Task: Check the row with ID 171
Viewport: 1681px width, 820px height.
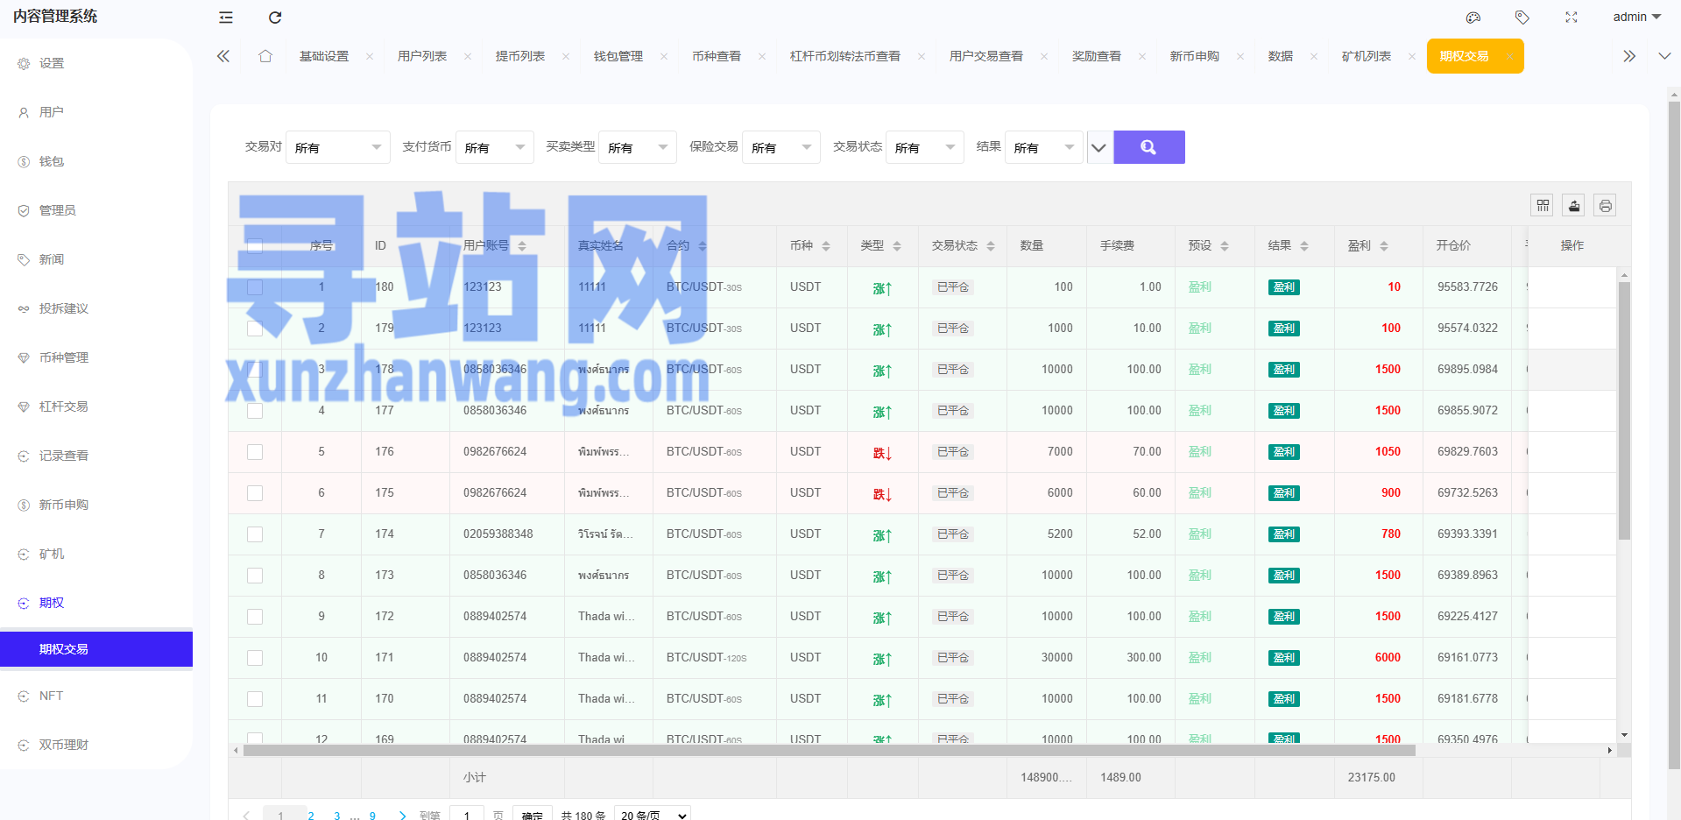Action: click(255, 658)
